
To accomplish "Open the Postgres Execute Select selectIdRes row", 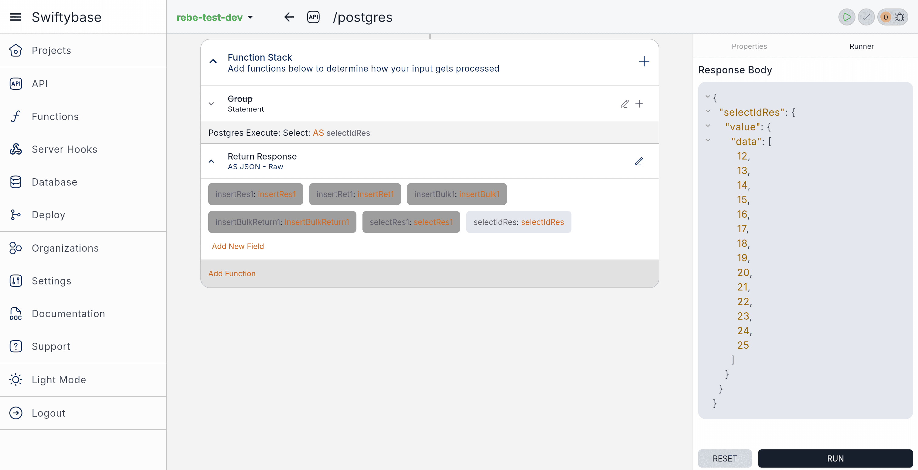I will tap(430, 133).
